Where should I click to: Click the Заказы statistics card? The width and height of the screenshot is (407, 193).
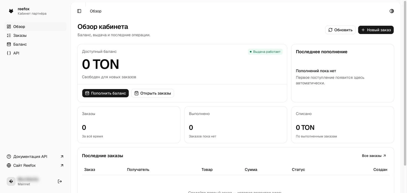[129, 125]
